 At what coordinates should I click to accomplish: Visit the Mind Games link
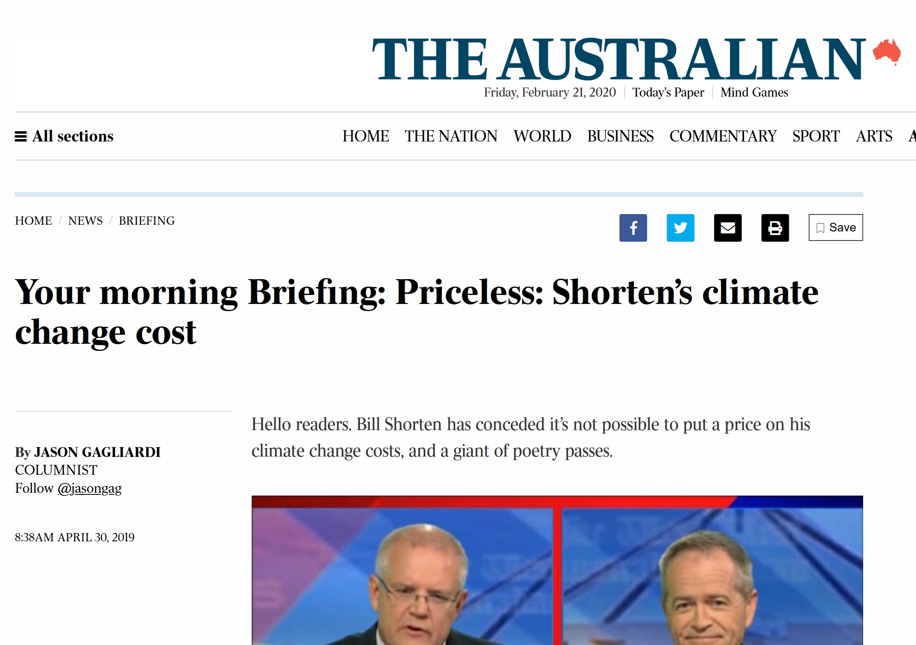[x=754, y=93]
